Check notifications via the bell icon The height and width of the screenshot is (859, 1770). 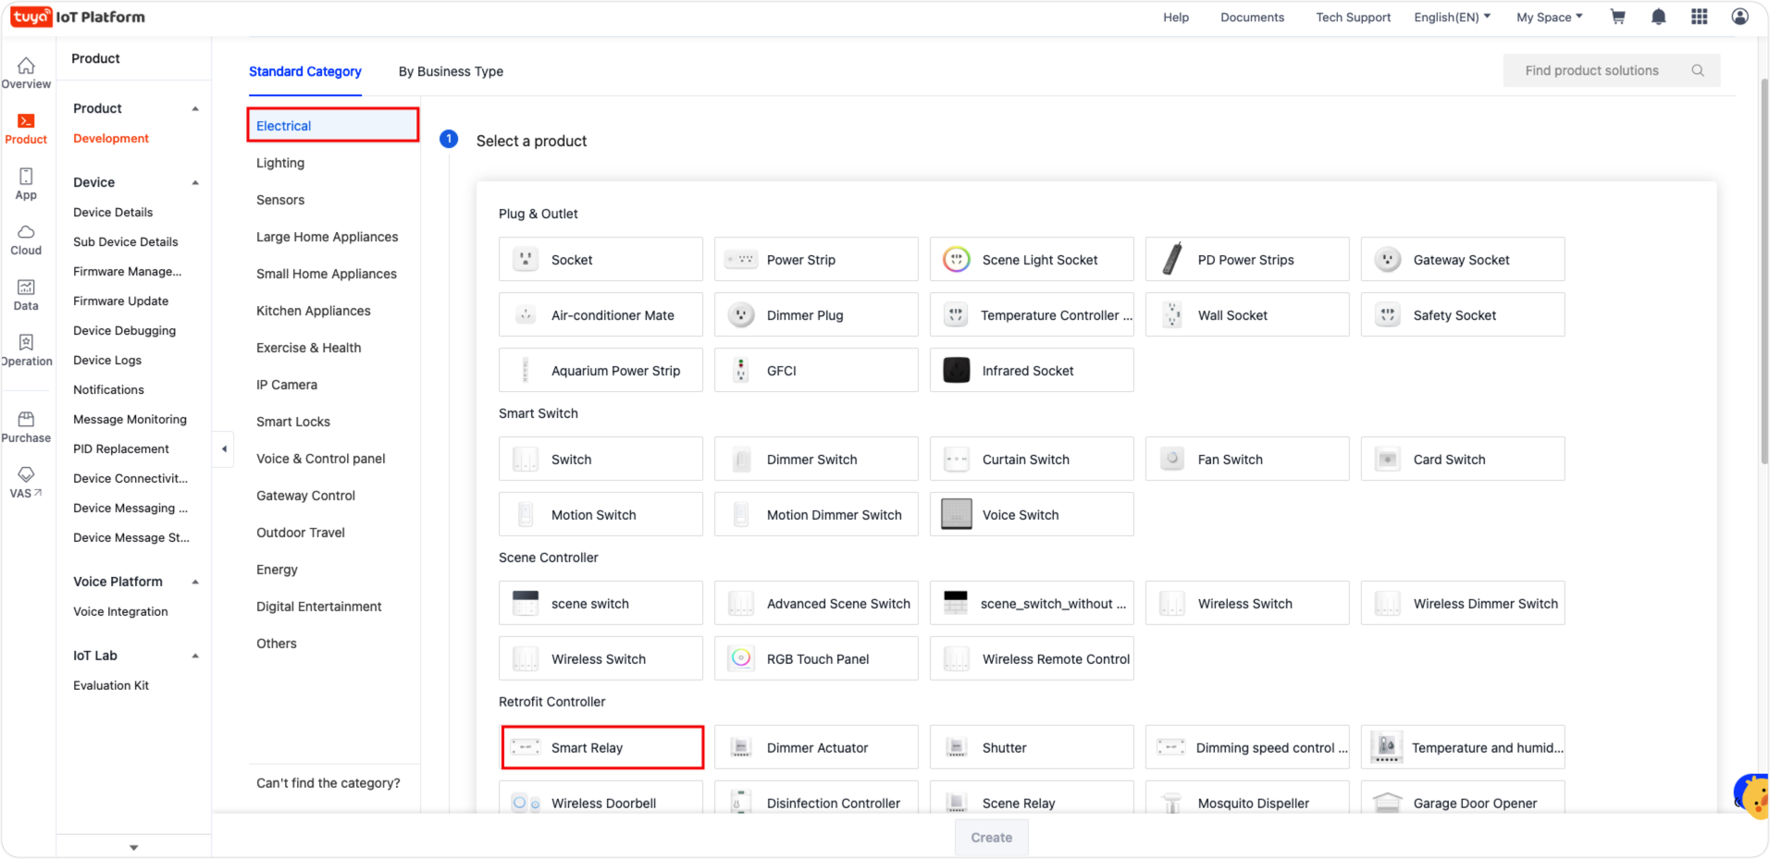pyautogui.click(x=1658, y=17)
